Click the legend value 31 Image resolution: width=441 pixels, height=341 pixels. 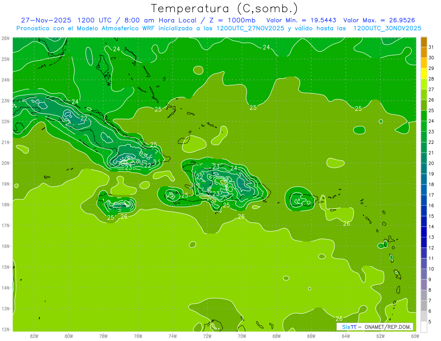tap(431, 47)
